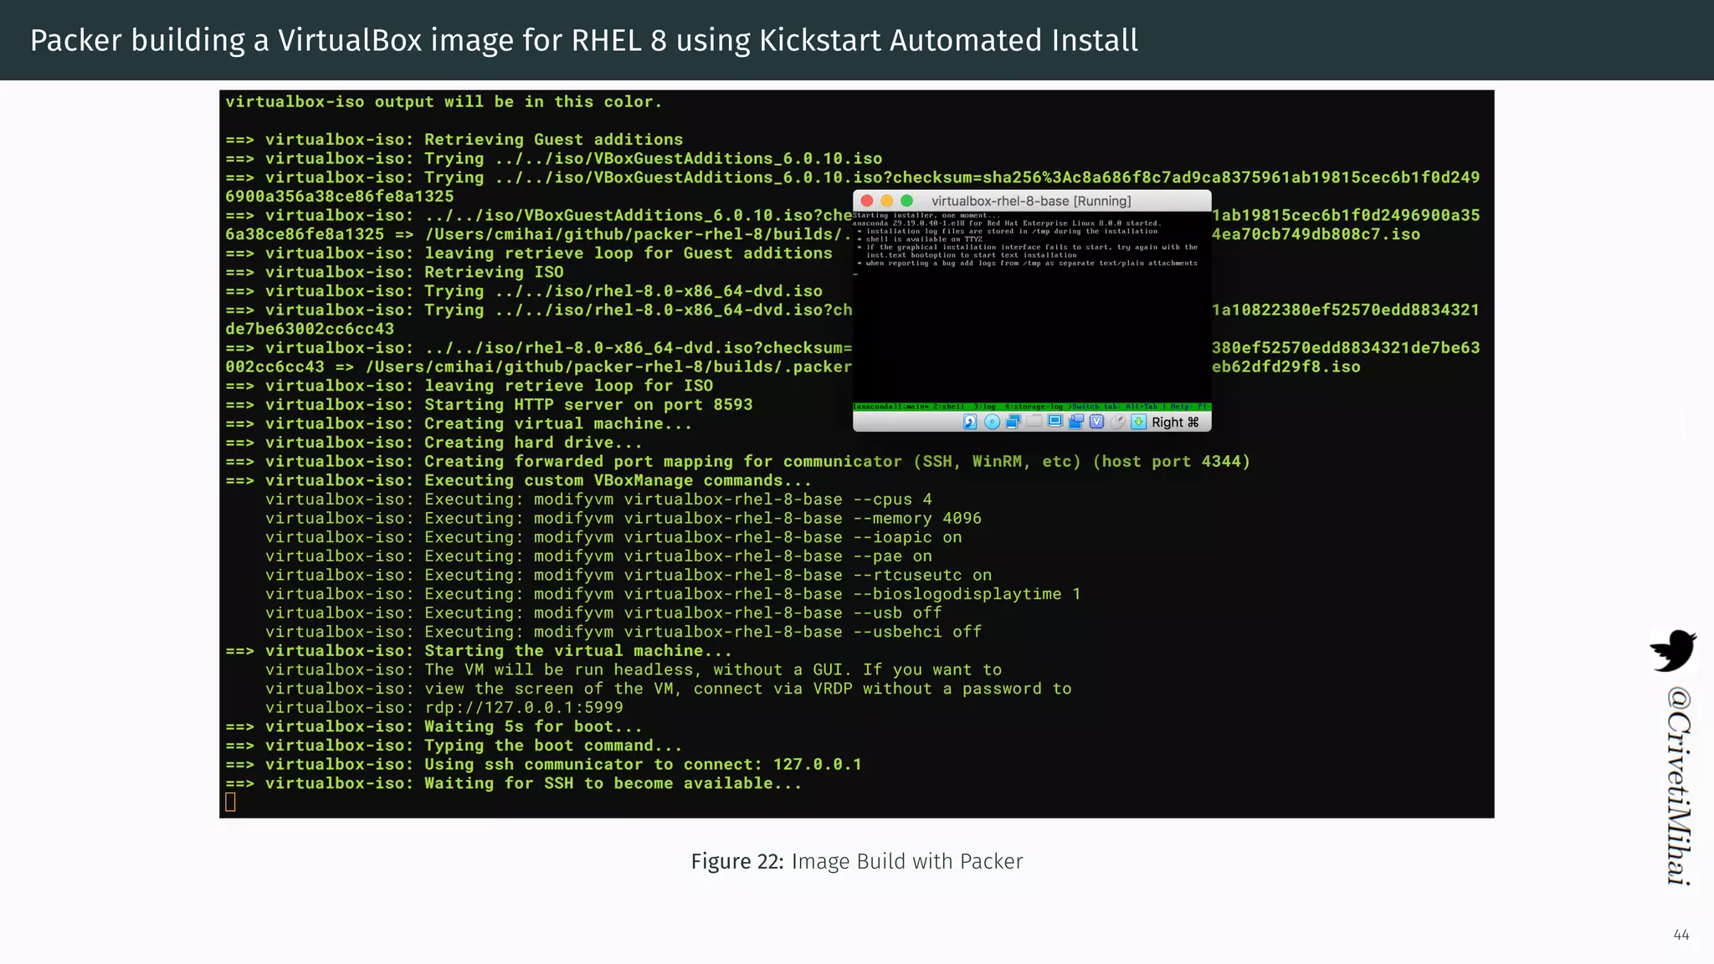Click the keyboard capture green arrow icon
This screenshot has width=1714, height=964.
[1139, 422]
